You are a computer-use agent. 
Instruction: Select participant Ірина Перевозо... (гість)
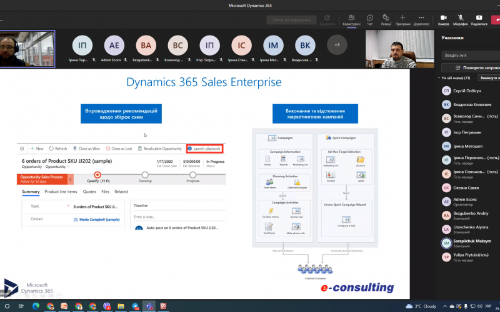[x=469, y=160]
